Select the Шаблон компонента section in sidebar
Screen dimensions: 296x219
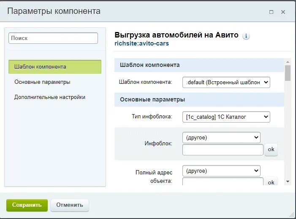pyautogui.click(x=55, y=67)
